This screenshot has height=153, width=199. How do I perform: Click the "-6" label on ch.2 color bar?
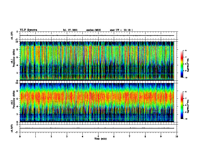click(x=185, y=92)
